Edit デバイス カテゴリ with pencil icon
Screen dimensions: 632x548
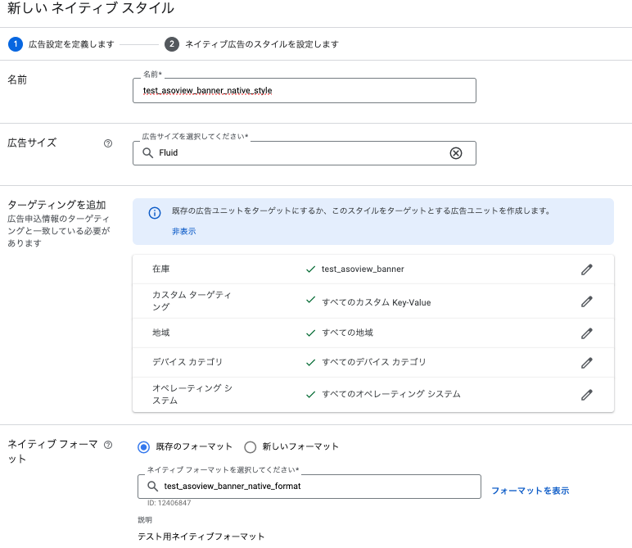[x=586, y=363]
